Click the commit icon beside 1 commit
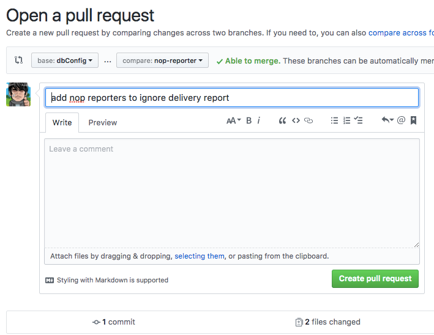Screen dimensions: 434x335 96,322
